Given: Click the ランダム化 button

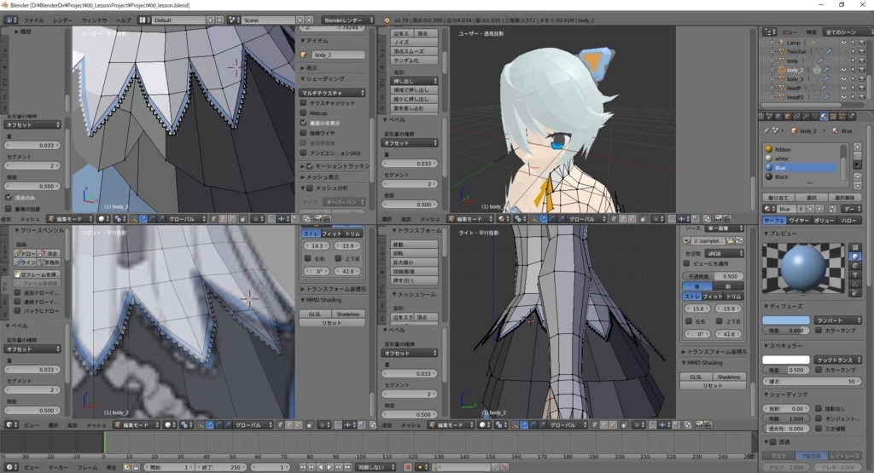Looking at the screenshot, I should [413, 61].
